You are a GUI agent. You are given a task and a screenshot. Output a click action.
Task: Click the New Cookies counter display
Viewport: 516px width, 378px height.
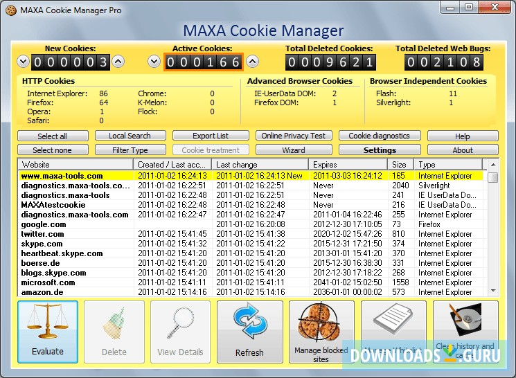tap(71, 62)
